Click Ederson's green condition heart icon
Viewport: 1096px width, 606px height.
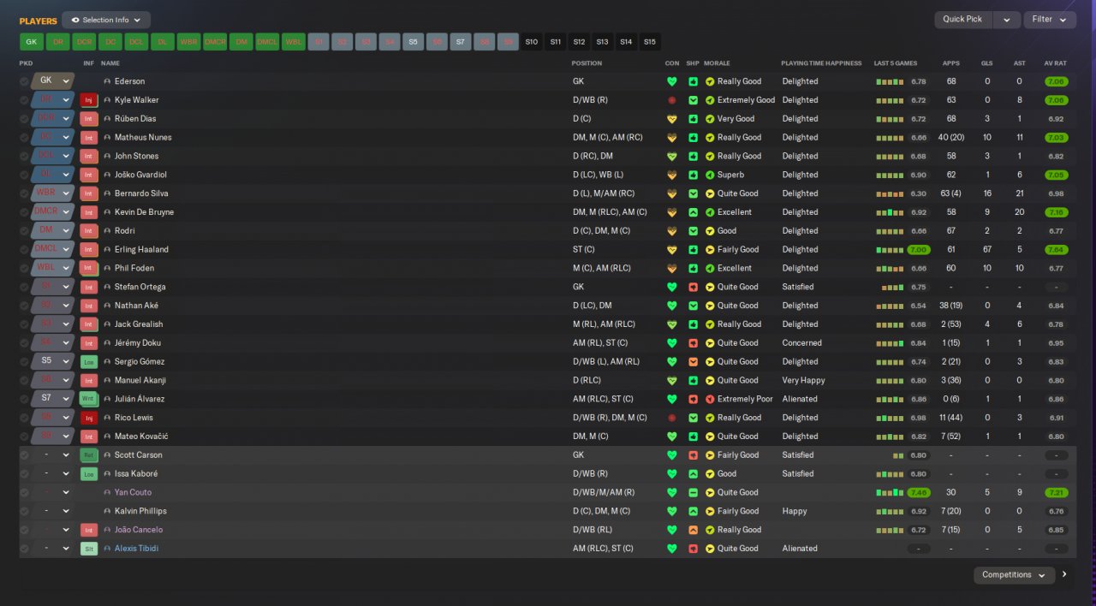point(672,81)
